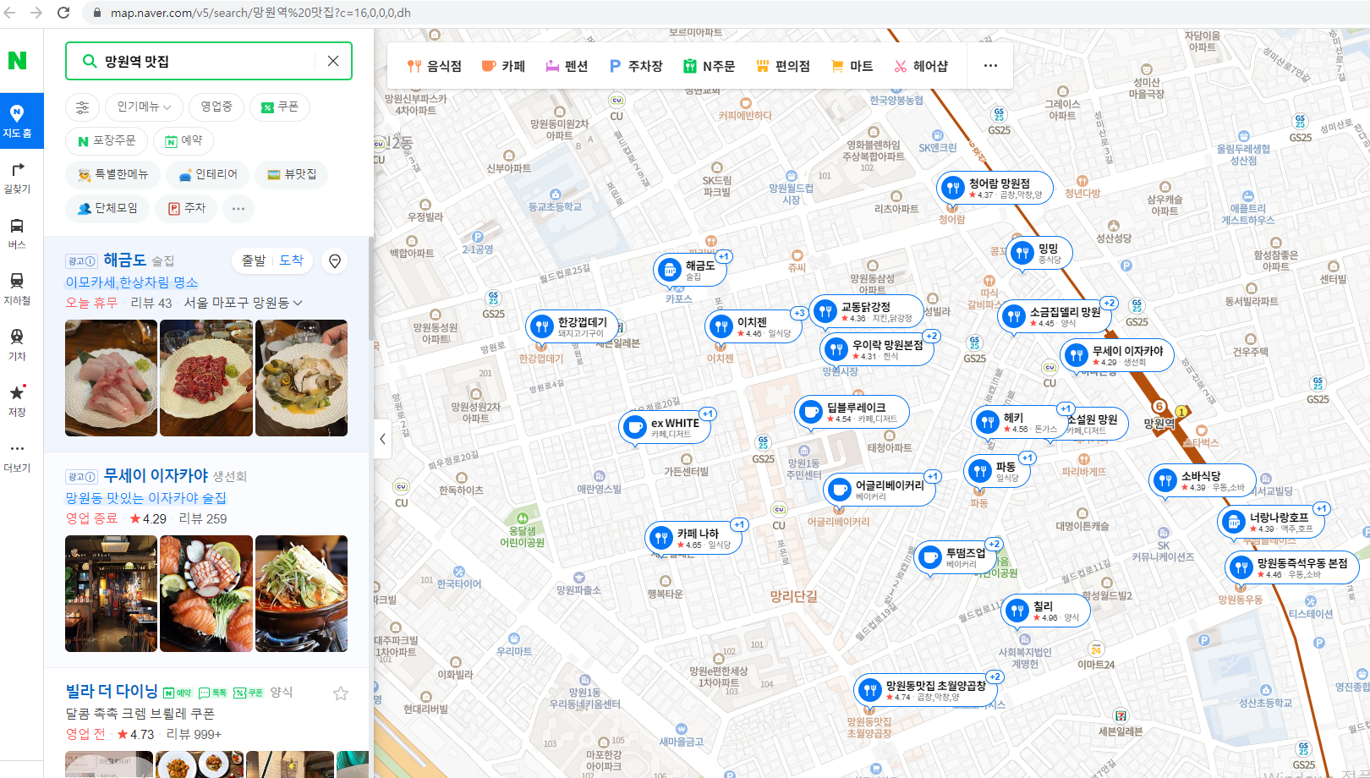Select the 헤어샵 hair salon category
Viewport: 1370px width, 778px height.
coord(920,66)
